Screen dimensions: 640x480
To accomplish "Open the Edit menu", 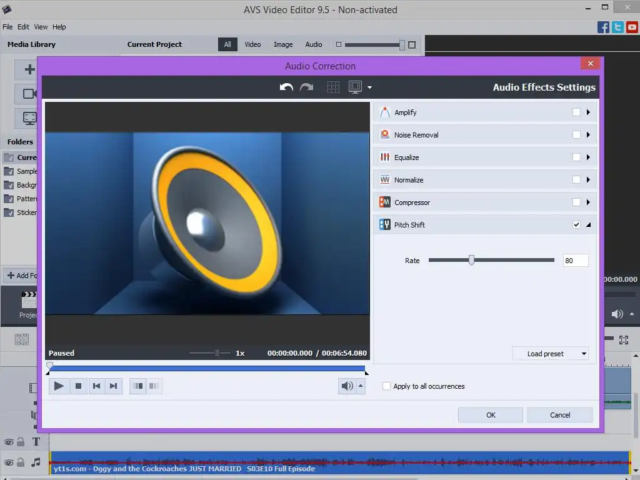I will (23, 27).
